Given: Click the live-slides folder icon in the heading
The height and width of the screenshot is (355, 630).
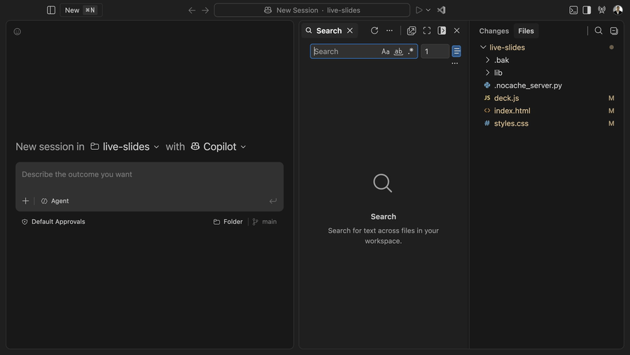Looking at the screenshot, I should [94, 146].
